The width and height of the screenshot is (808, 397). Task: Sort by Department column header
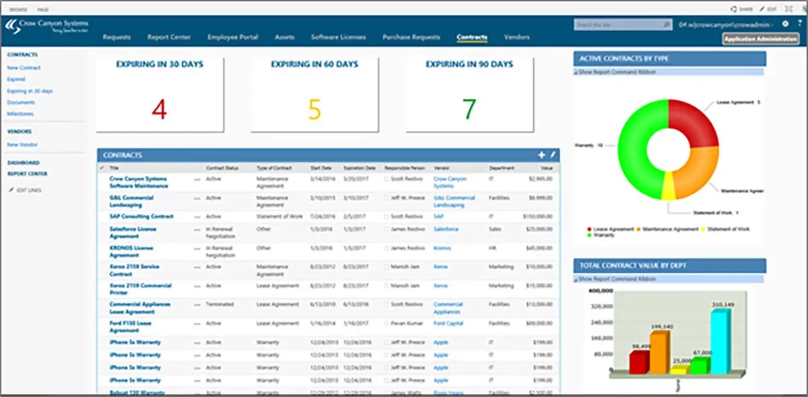(x=502, y=168)
